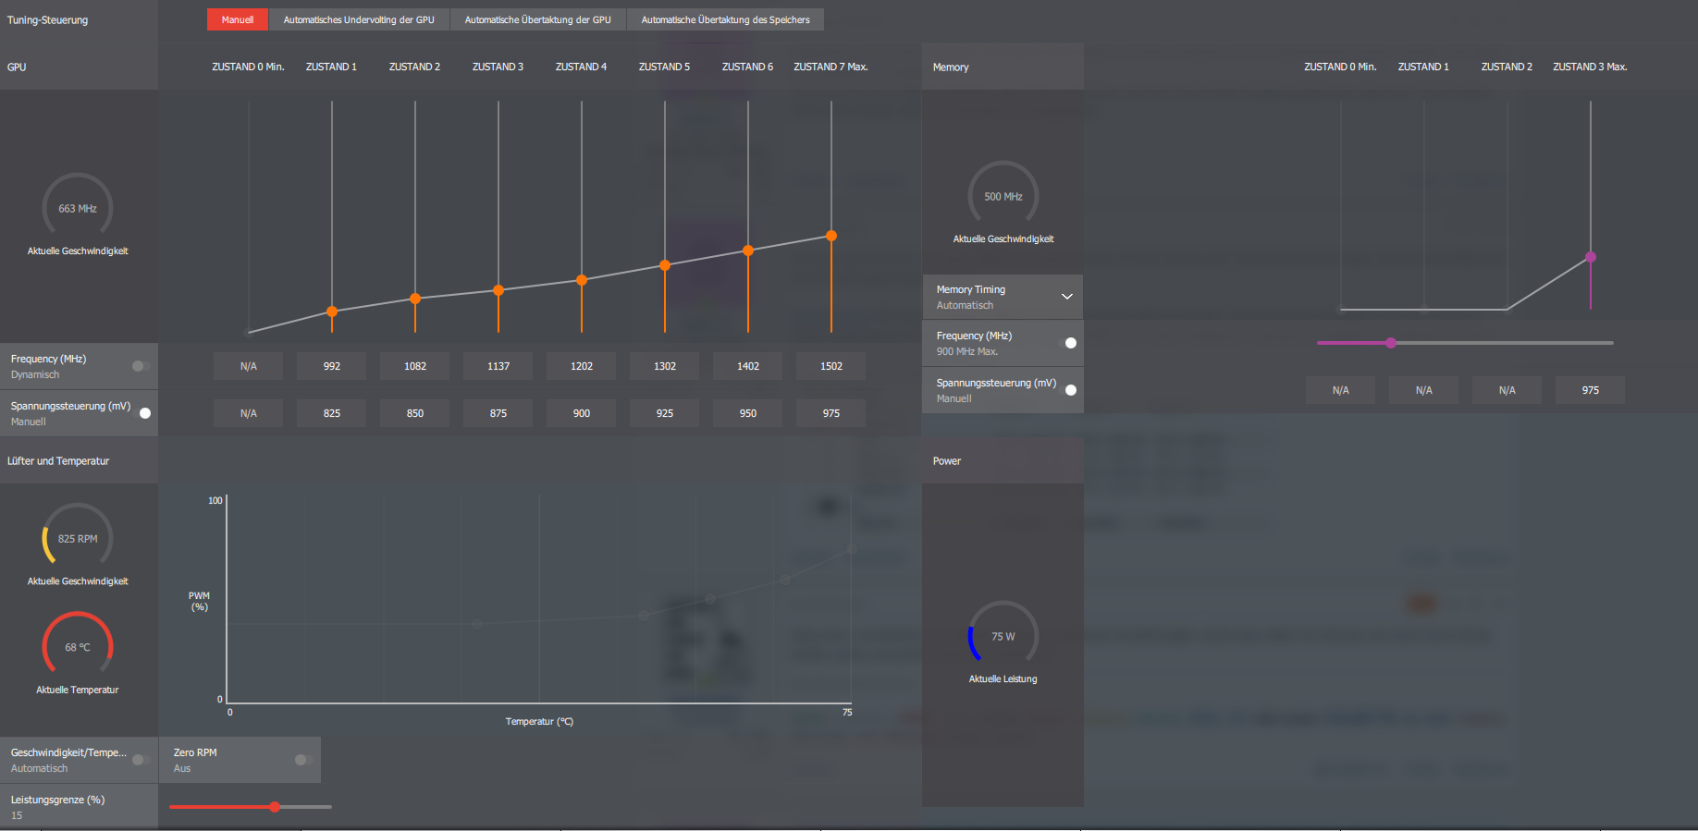Click GPU ZUSTAND 0 Min. column header
The width and height of the screenshot is (1698, 831).
(248, 67)
